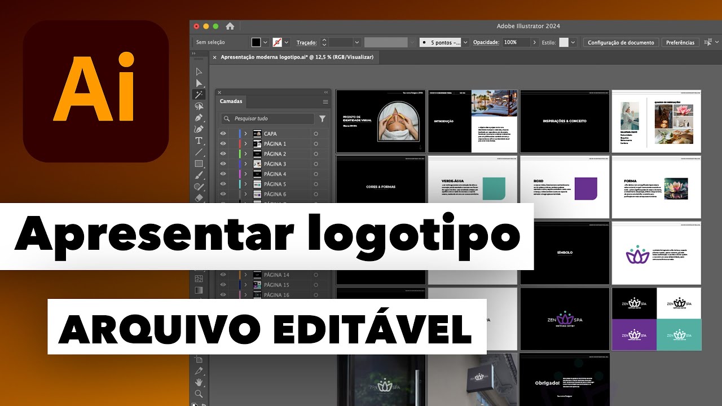Select the Direct Selection tool
Image resolution: width=722 pixels, height=406 pixels.
[199, 83]
